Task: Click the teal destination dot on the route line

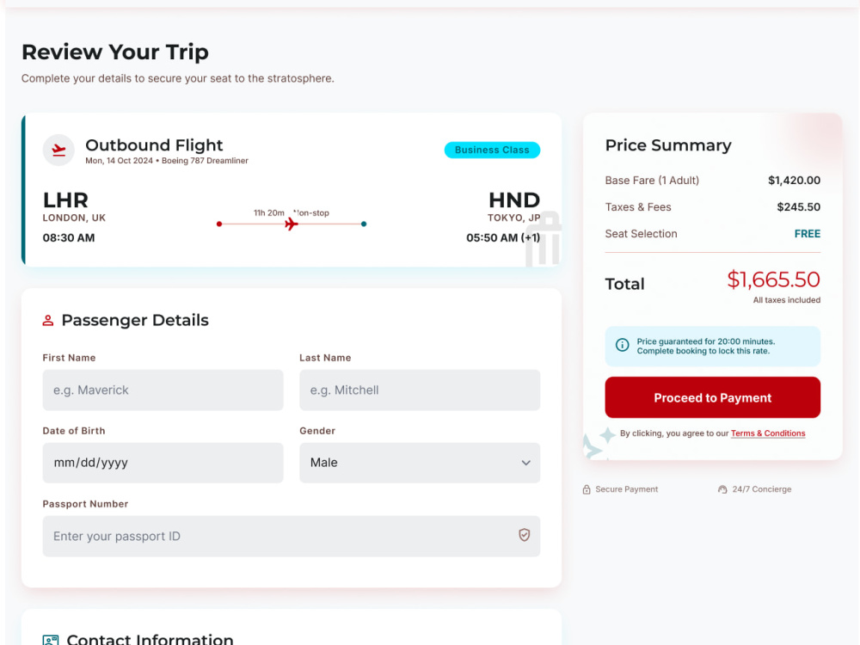Action: [364, 224]
